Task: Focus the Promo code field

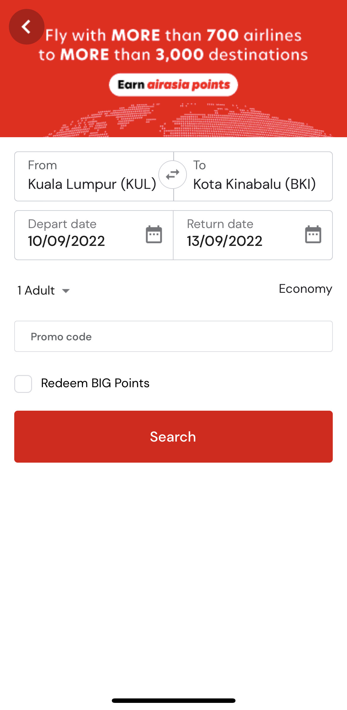Action: pyautogui.click(x=173, y=336)
